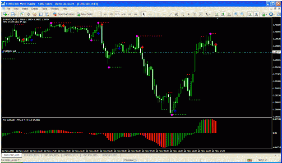Click the connection status bars indicator
The height and width of the screenshot is (163, 282).
tap(249, 160)
